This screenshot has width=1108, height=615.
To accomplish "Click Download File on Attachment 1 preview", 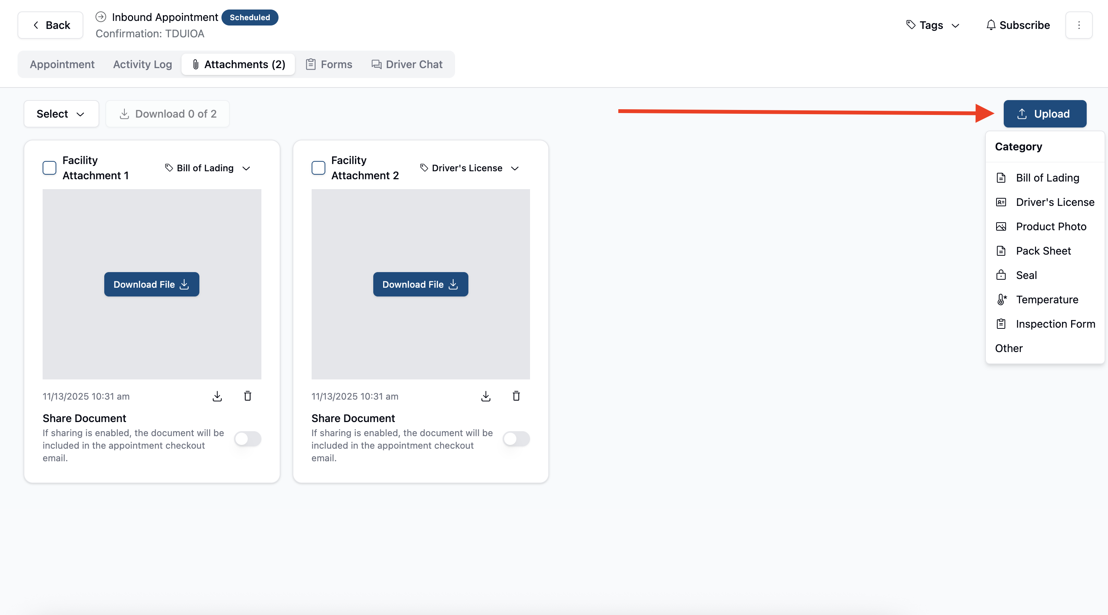I will tap(152, 284).
